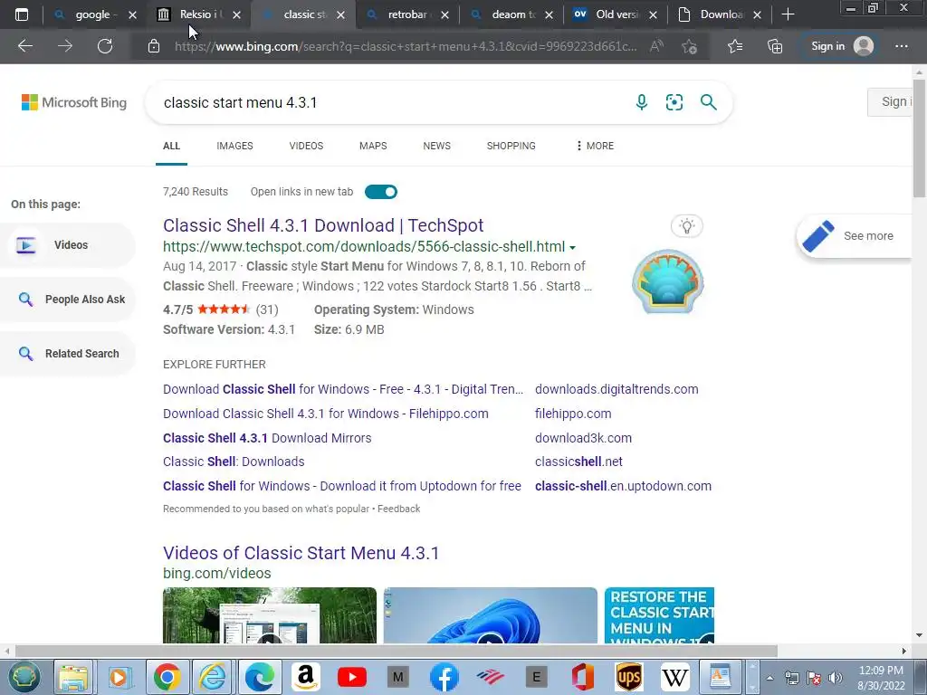Search by voice using microphone icon

tap(642, 102)
